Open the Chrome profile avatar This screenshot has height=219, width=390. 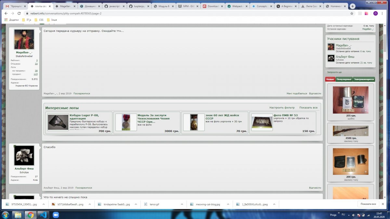(x=375, y=13)
